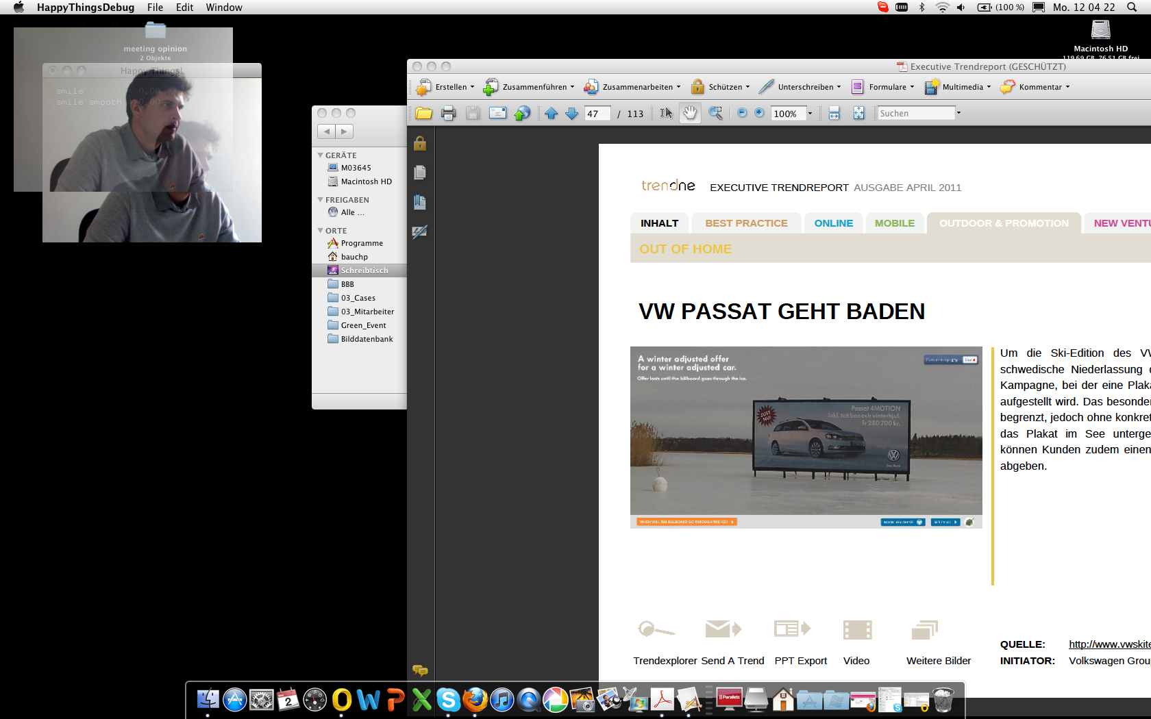Open Skype from the dock
The image size is (1151, 719).
448,700
